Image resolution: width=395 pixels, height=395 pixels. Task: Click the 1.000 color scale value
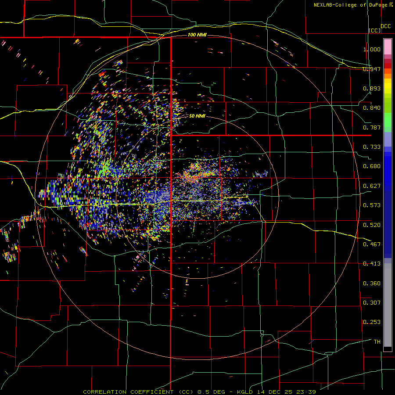[x=372, y=49]
